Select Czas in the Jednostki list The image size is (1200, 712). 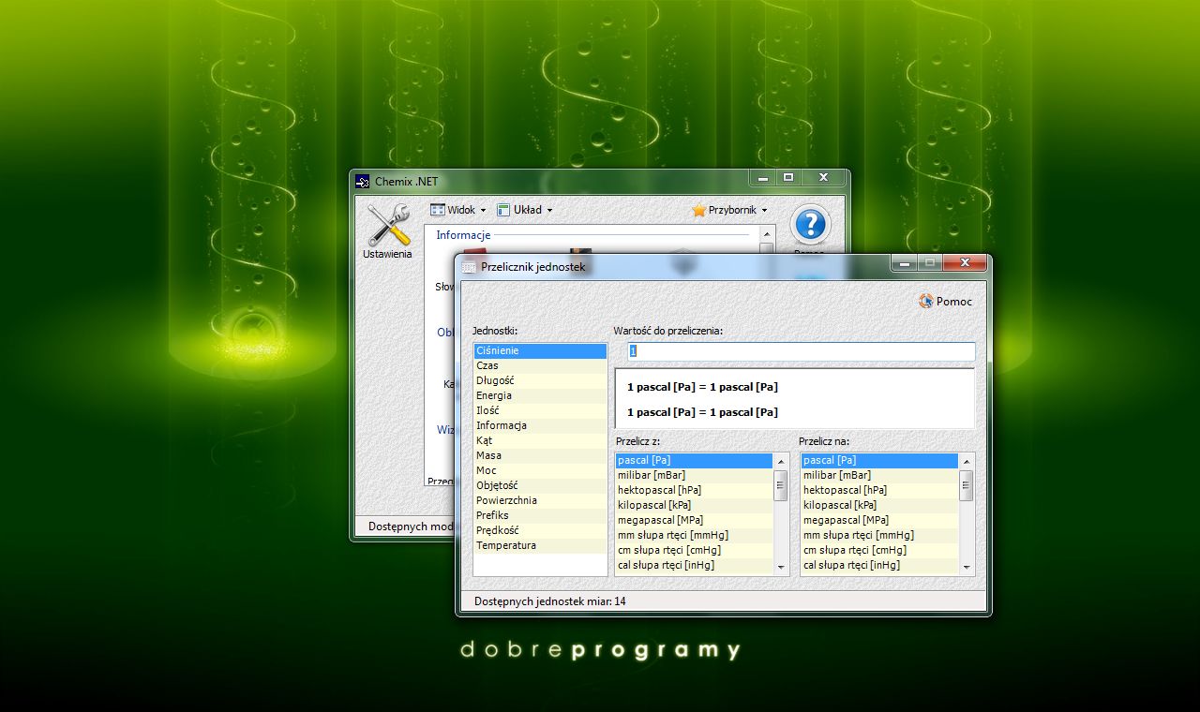point(540,365)
